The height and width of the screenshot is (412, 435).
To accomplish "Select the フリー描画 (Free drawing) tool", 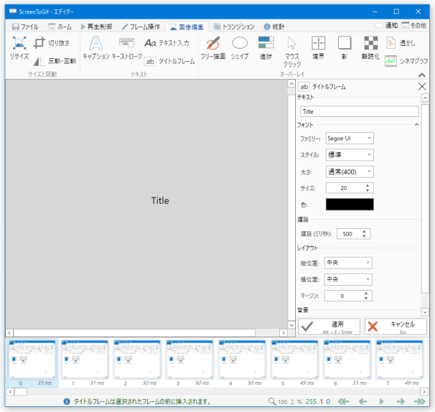I will (x=212, y=48).
